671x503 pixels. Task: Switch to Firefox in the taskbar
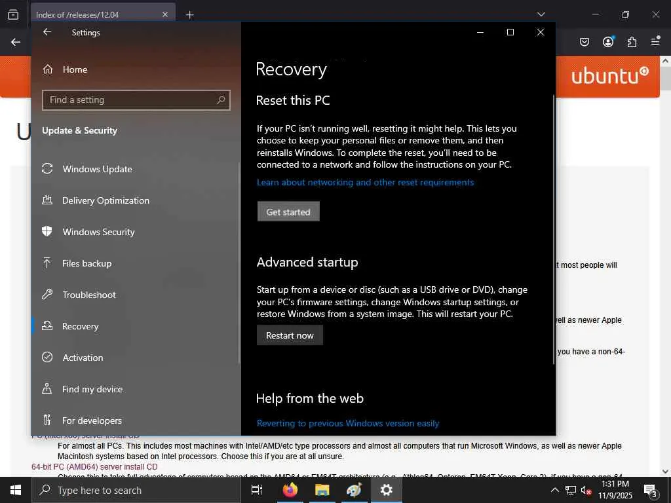(290, 490)
